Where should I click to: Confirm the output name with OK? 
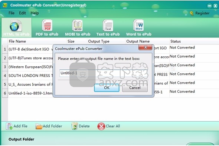(x=107, y=88)
